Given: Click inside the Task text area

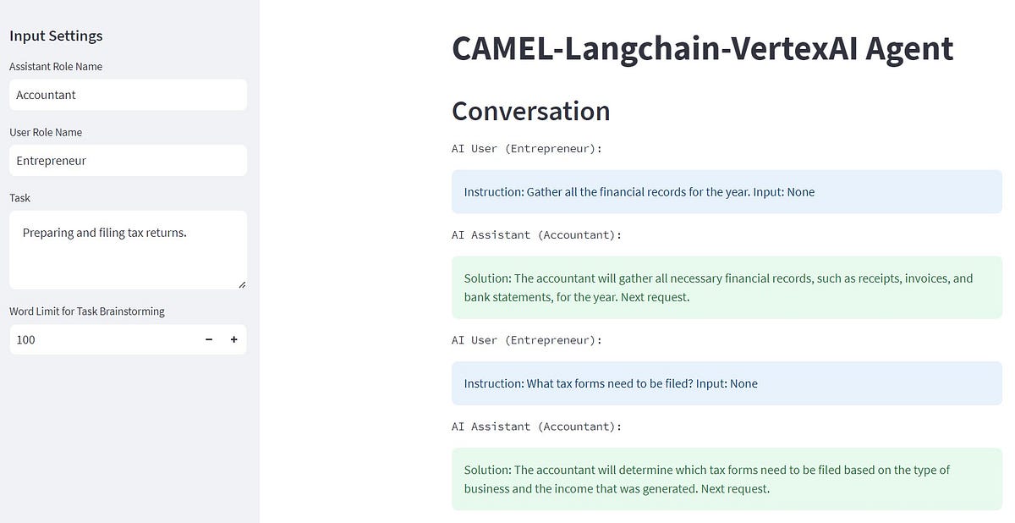Looking at the screenshot, I should [128, 250].
